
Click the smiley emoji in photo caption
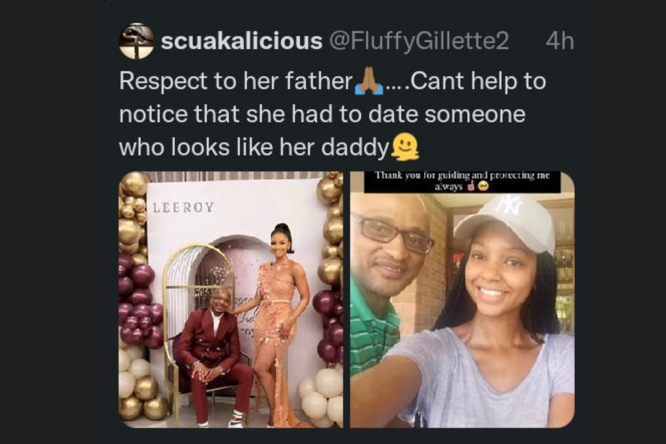[x=484, y=187]
